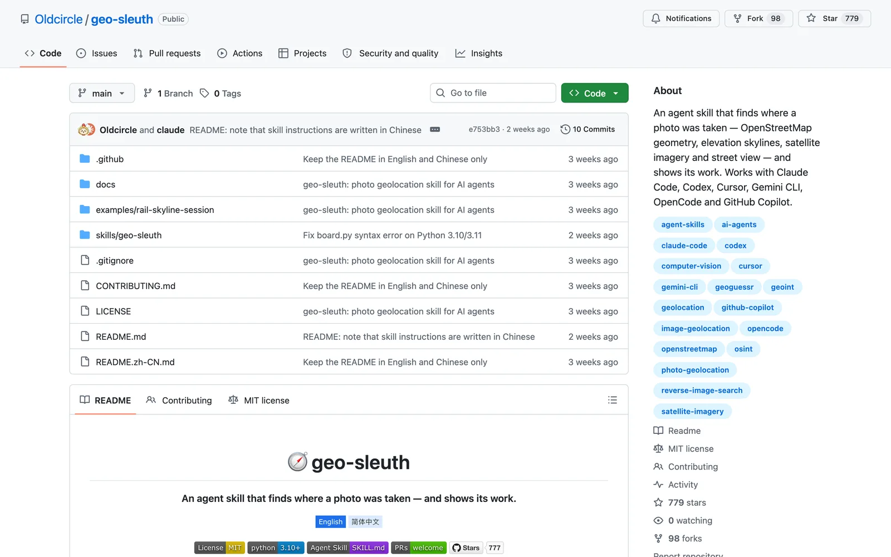Click the Fork icon
891x557 pixels.
pyautogui.click(x=737, y=18)
